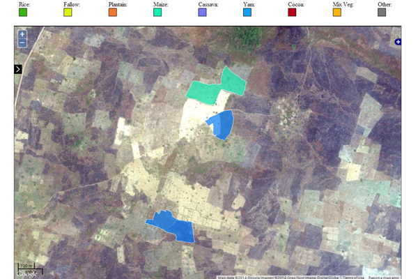The height and width of the screenshot is (279, 418).
Task: Open the Terms of Use link
Action: (x=353, y=277)
